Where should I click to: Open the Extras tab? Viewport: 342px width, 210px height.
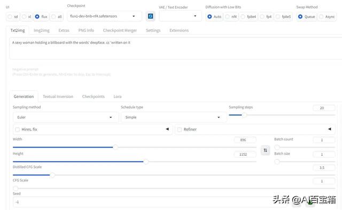[x=64, y=30]
